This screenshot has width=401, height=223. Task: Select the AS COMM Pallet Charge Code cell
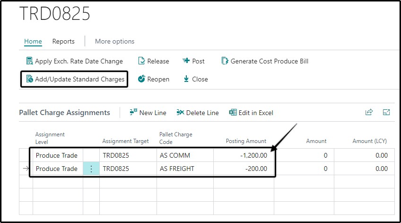(185, 155)
